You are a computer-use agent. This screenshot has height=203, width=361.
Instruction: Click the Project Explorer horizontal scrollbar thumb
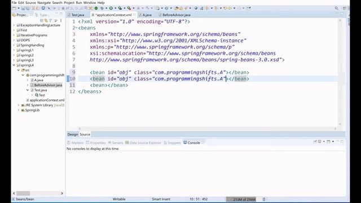click(x=23, y=193)
